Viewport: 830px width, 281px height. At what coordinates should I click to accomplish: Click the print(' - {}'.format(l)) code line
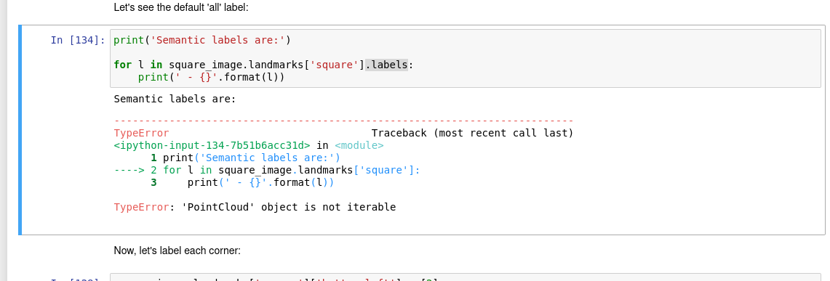pos(211,78)
